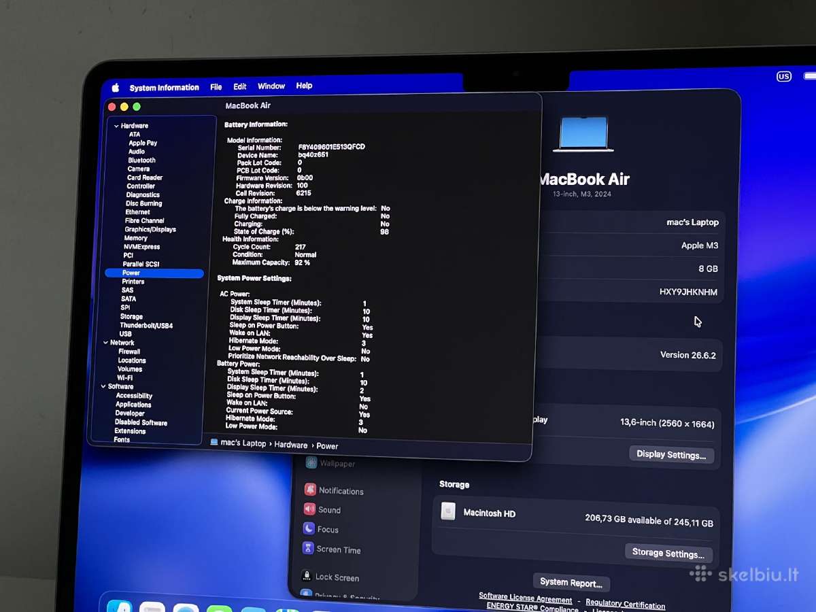The image size is (816, 612).
Task: Select Volumes under Network
Action: (x=130, y=369)
